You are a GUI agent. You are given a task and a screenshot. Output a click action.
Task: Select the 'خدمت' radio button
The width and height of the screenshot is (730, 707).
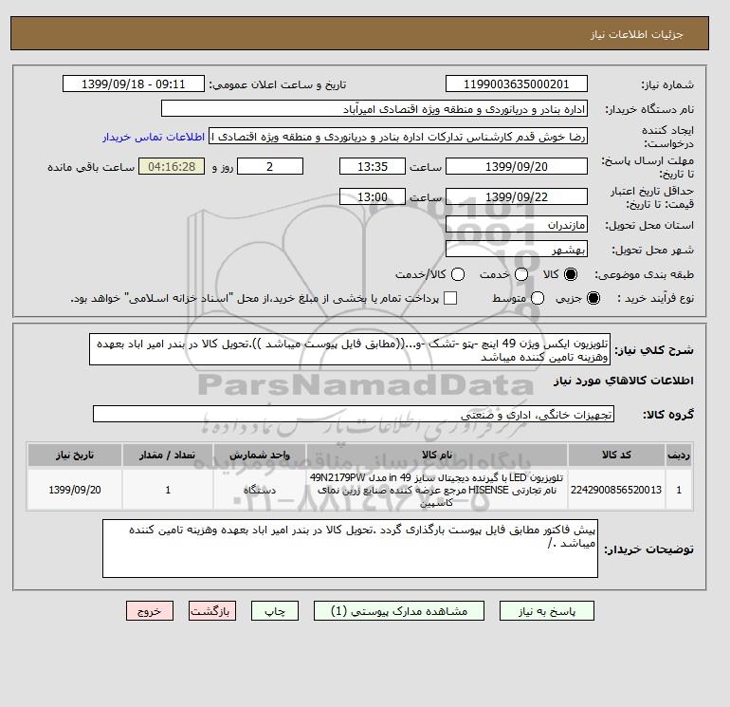tap(521, 274)
